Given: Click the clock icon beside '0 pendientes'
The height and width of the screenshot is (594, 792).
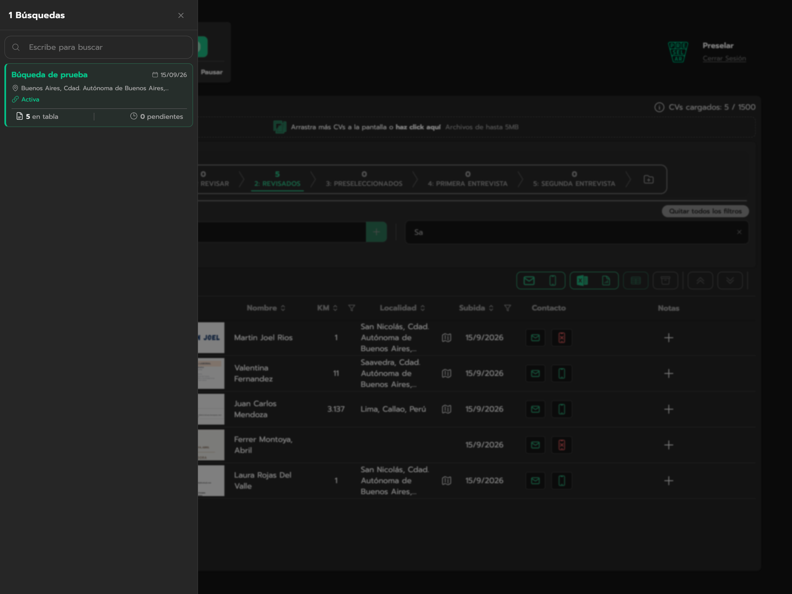Looking at the screenshot, I should tap(134, 116).
